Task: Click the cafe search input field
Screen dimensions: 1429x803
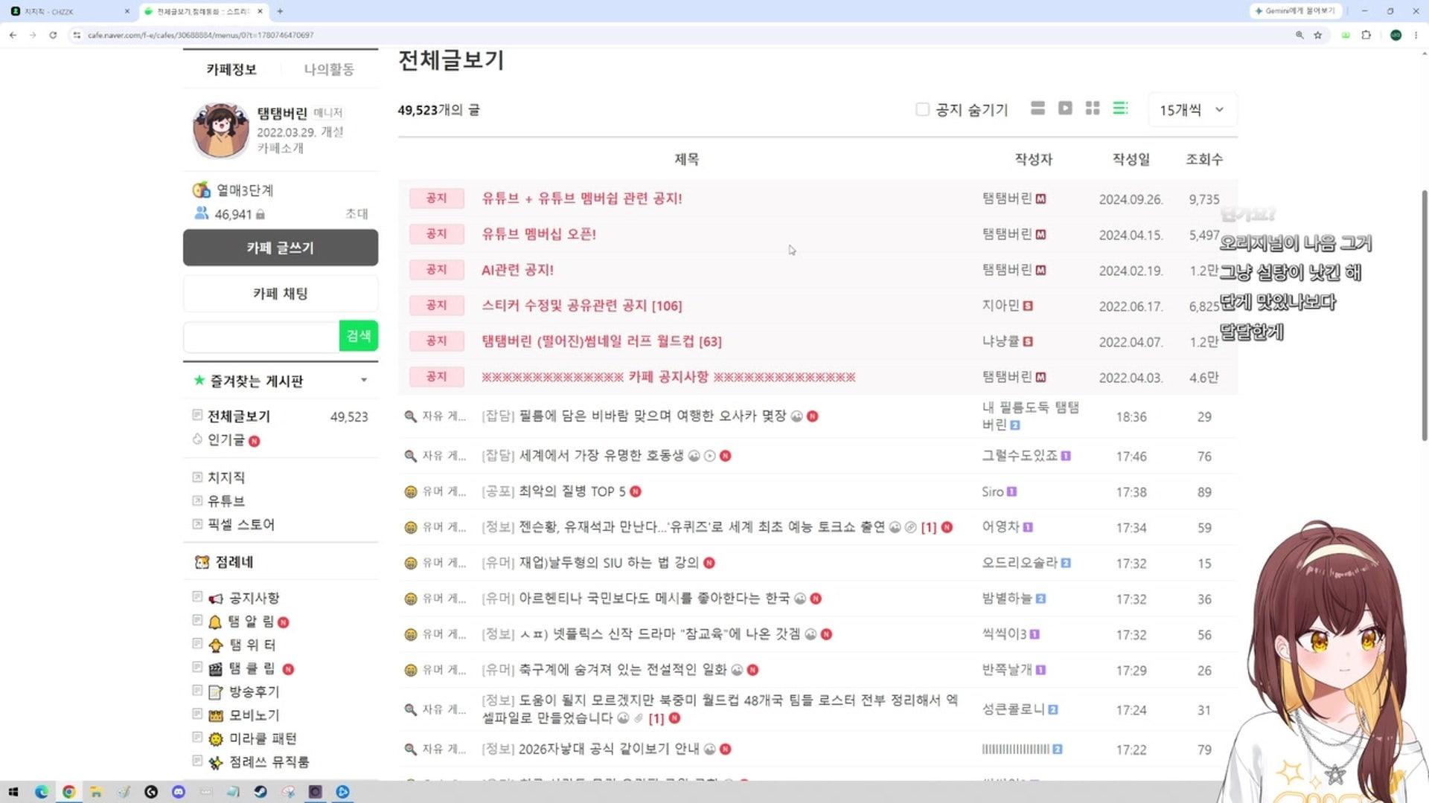Action: click(x=261, y=337)
